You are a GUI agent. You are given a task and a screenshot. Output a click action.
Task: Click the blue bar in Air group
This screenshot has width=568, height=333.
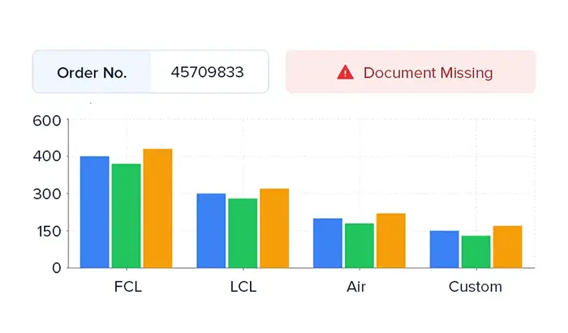pyautogui.click(x=328, y=242)
